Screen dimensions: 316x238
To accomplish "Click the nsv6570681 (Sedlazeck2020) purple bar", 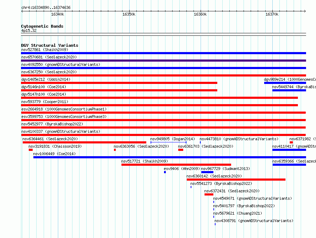I will tap(163, 61).
